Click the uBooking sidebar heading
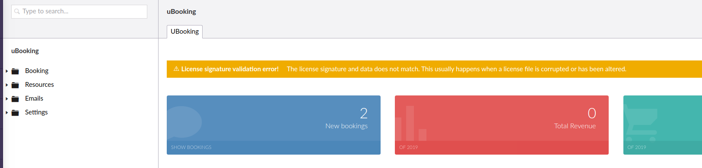Screen dimensions: 702x168 25,51
